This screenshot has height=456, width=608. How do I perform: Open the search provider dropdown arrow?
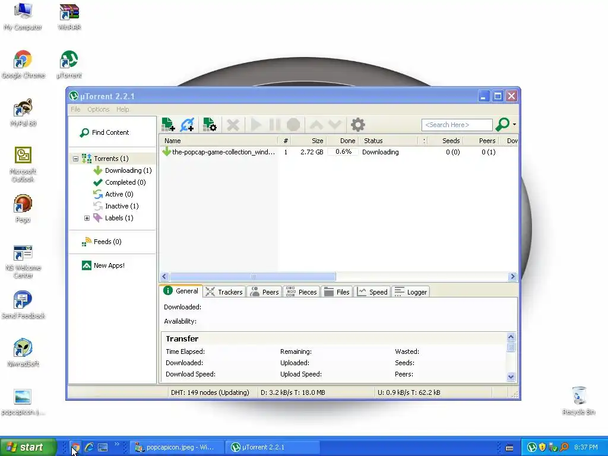(515, 125)
